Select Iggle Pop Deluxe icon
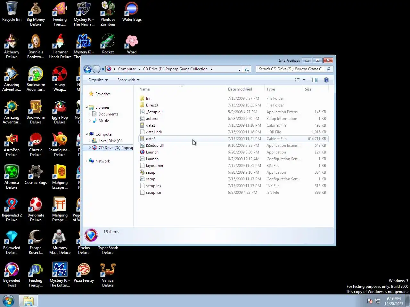Viewport: 410px width, 307px height. (60, 112)
